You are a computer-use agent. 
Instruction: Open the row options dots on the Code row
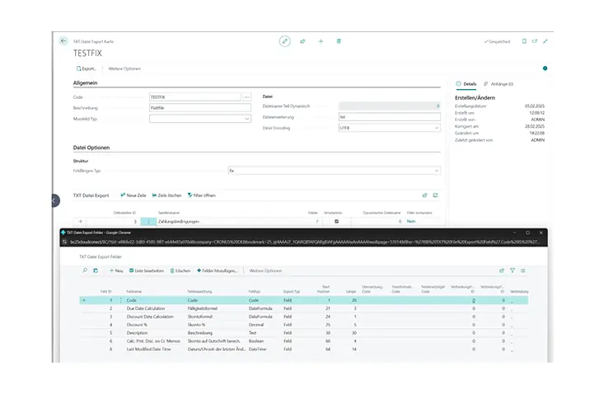tap(121, 300)
